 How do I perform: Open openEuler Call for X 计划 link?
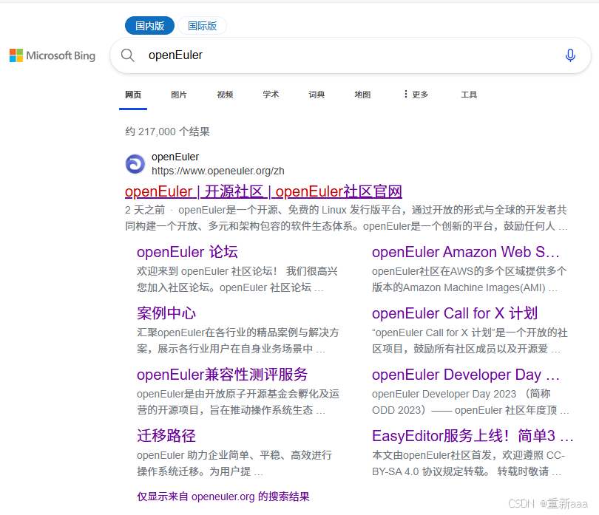point(455,313)
